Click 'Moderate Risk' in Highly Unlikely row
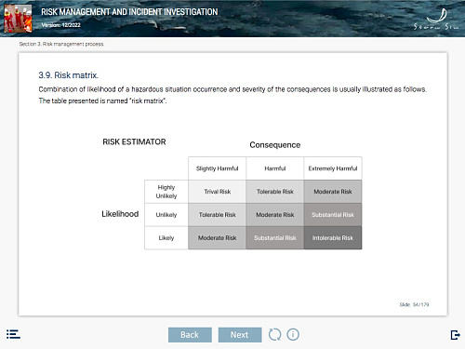This screenshot has height=349, width=465. 333,192
